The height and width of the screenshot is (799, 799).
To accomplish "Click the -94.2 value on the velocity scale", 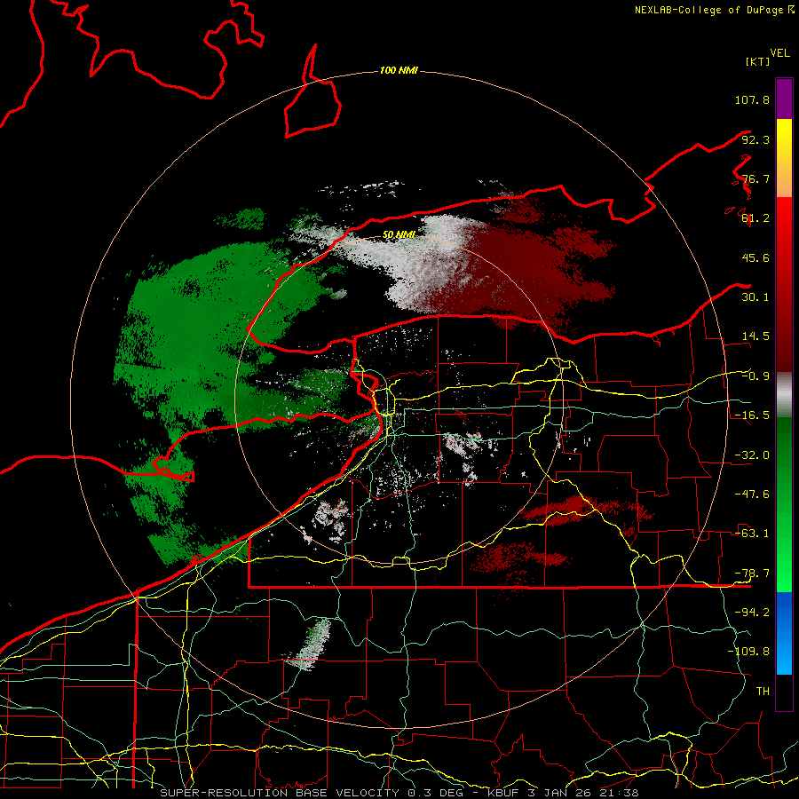I will (752, 613).
